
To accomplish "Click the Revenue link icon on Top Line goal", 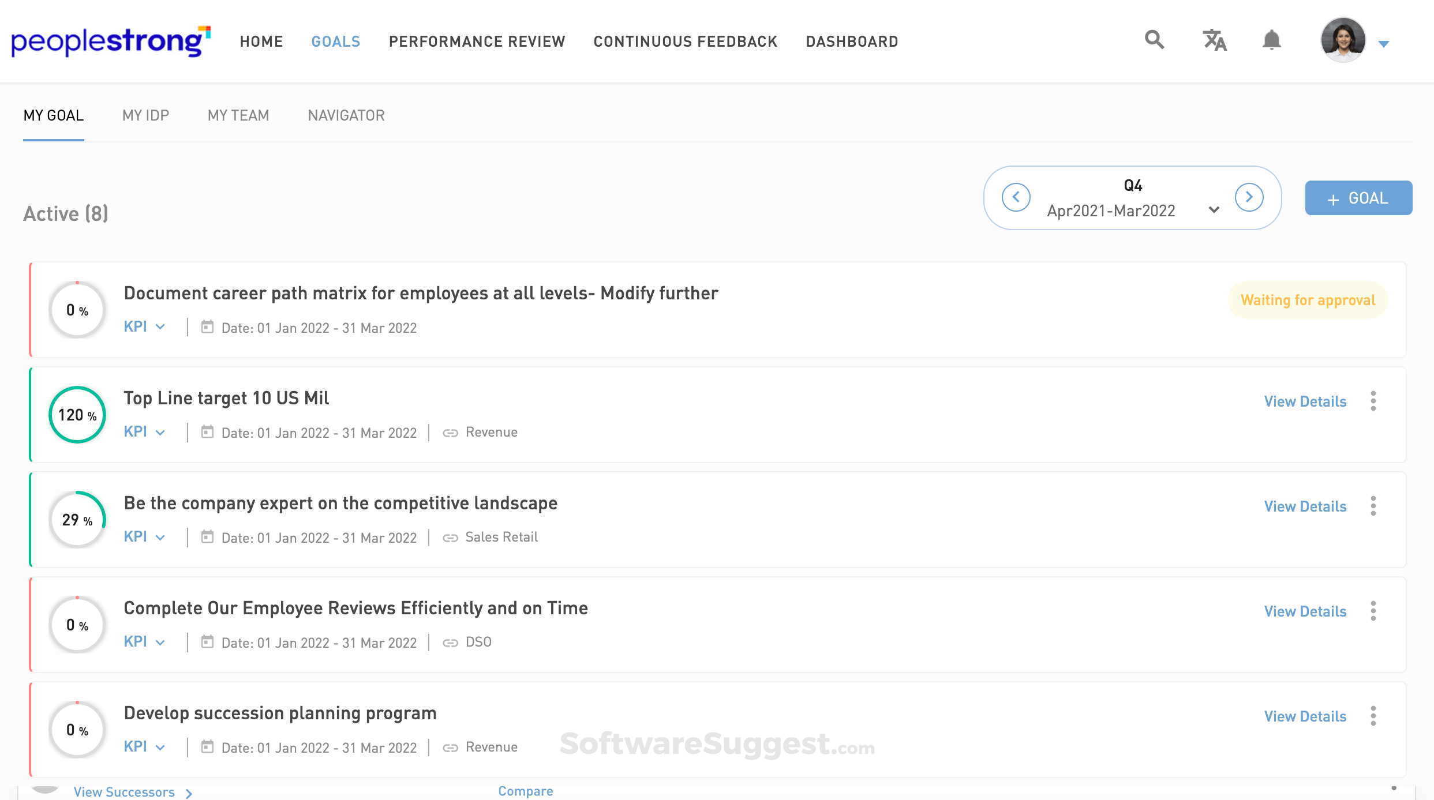I will 451,431.
